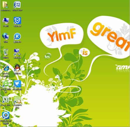This screenshot has width=130, height=127.
Task: Select the Excel 2007 shortcut
Action: (6, 100)
